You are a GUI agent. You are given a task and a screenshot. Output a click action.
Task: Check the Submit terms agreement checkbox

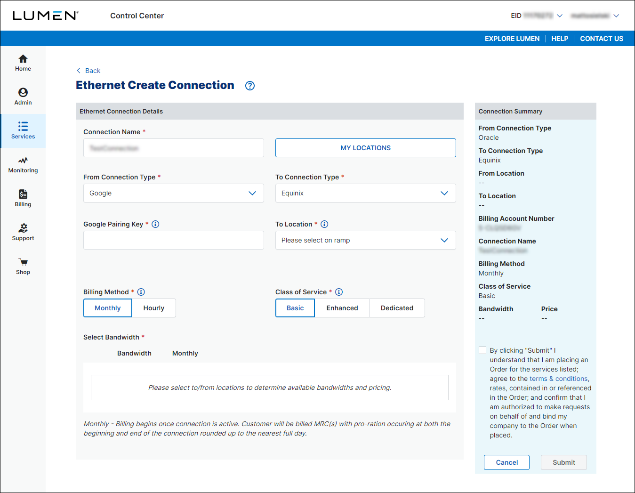482,350
